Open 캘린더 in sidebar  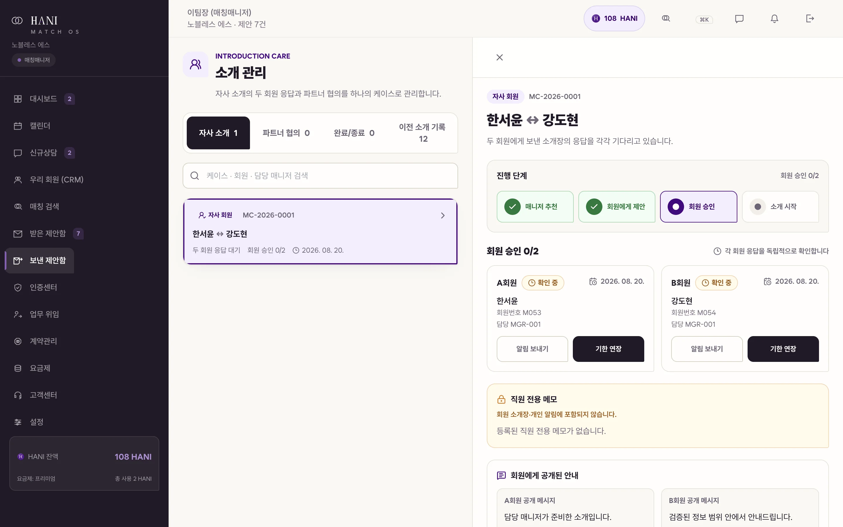32,126
